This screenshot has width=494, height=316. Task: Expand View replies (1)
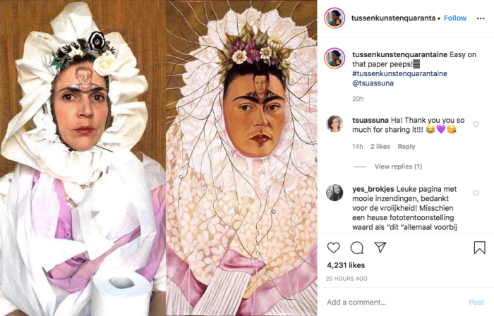coord(398,166)
